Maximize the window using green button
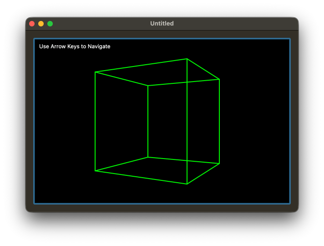The height and width of the screenshot is (246, 324). pyautogui.click(x=50, y=24)
